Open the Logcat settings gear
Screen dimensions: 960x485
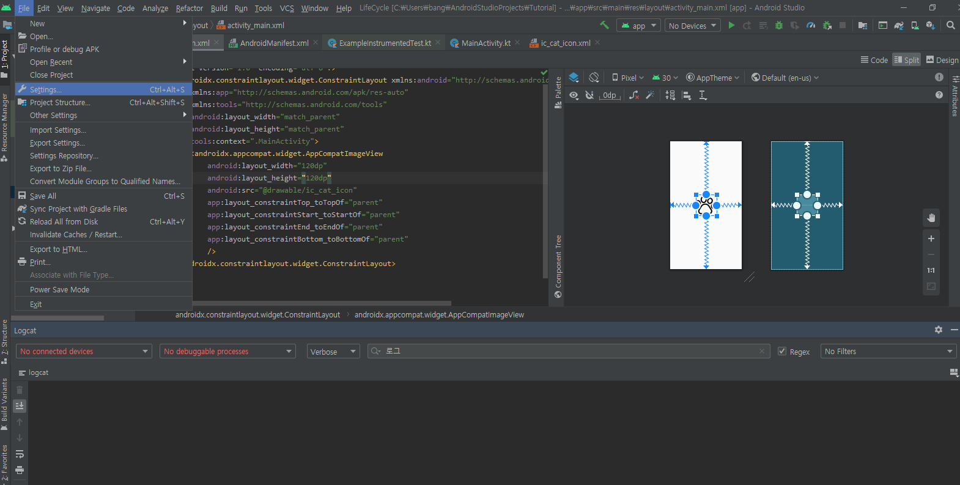coord(939,330)
